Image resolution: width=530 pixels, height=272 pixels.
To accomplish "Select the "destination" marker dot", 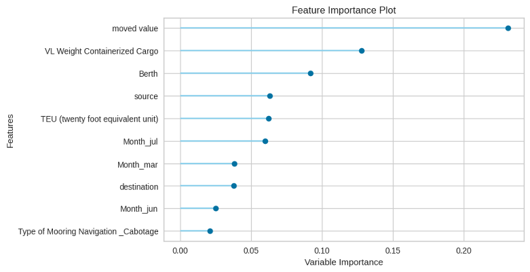I will [x=234, y=186].
